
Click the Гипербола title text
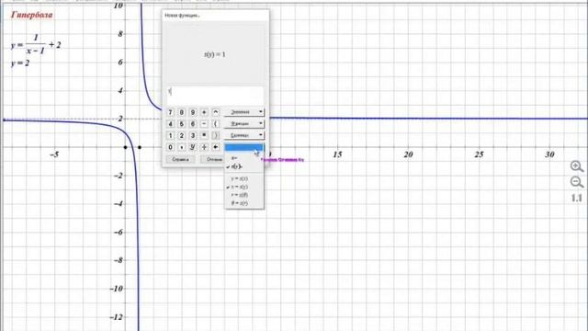(x=31, y=15)
